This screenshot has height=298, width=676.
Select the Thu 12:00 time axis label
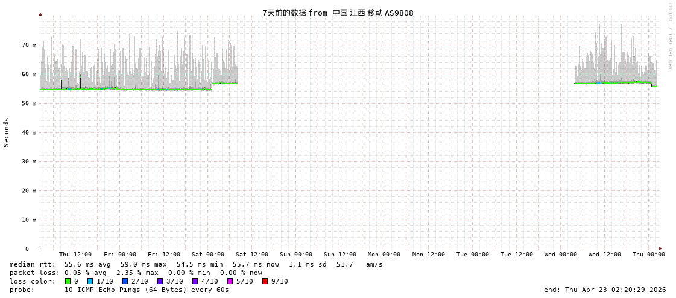pos(75,255)
